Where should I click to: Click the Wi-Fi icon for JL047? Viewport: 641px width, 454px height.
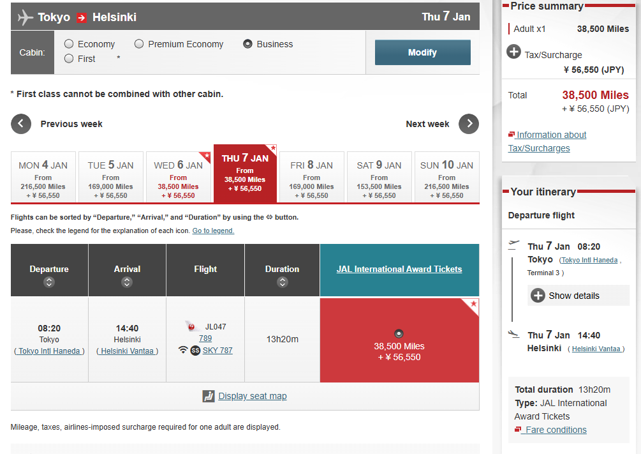click(183, 350)
